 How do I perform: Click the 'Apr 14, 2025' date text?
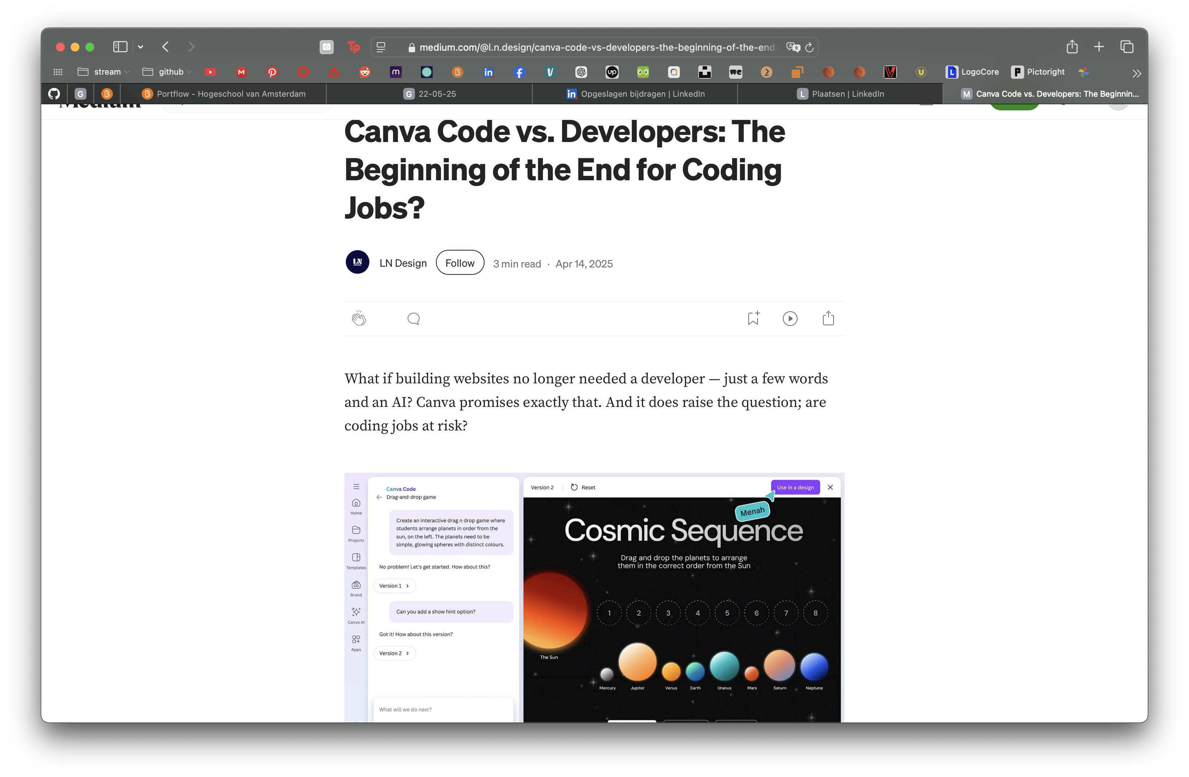point(584,264)
